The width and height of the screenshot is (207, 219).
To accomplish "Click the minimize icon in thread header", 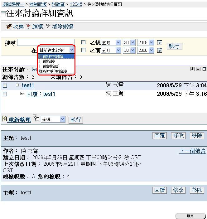I will (x=198, y=69).
